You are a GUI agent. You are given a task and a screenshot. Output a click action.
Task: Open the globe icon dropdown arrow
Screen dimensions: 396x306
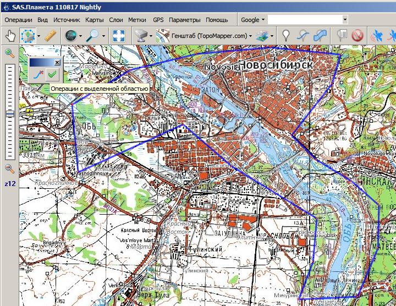pyautogui.click(x=80, y=36)
